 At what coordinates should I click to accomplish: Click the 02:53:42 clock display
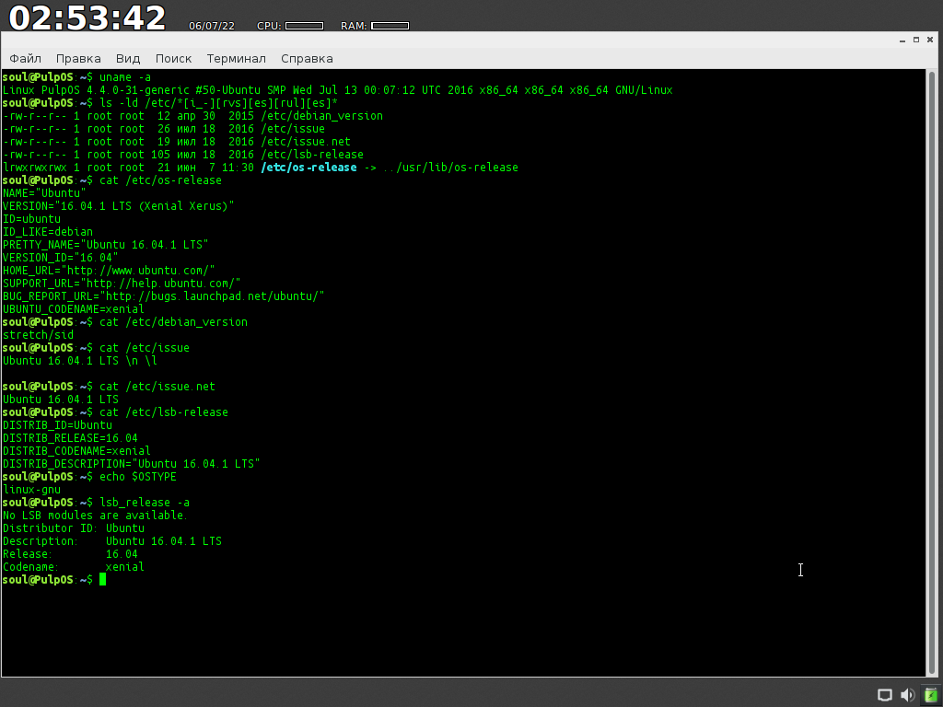(87, 17)
